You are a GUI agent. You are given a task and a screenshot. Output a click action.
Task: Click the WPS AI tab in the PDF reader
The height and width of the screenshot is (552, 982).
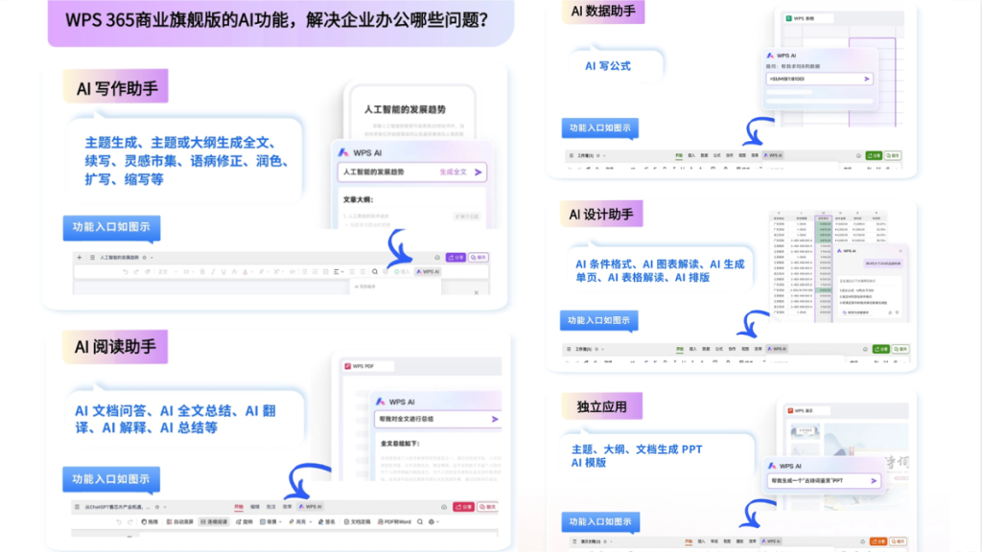pos(311,507)
